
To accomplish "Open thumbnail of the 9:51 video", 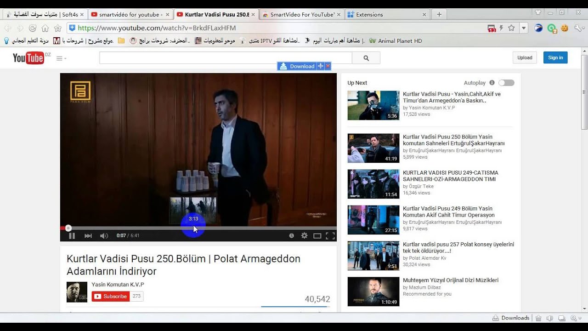I will [x=373, y=256].
